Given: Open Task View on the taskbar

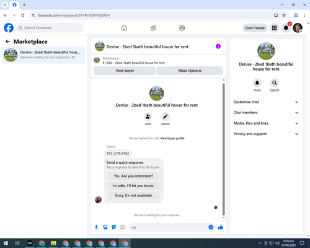Looking at the screenshot, I should 17,243.
